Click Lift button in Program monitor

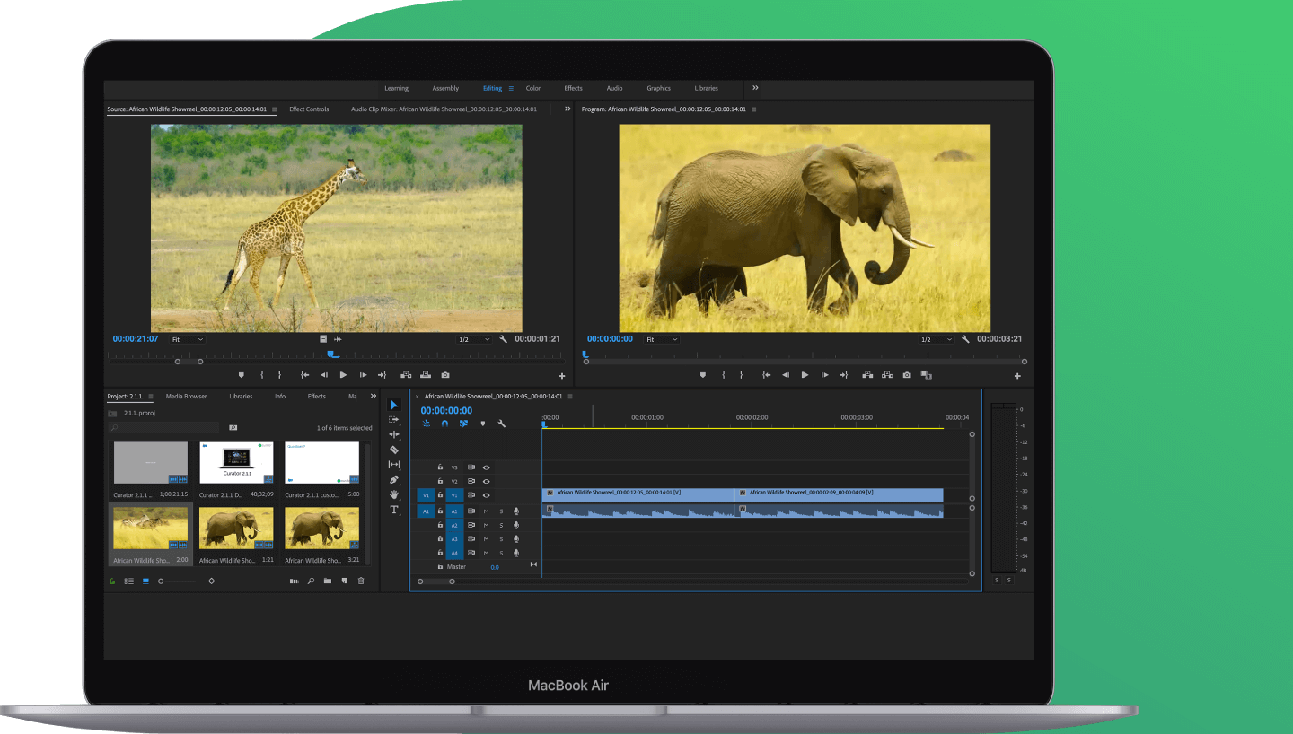pos(868,375)
